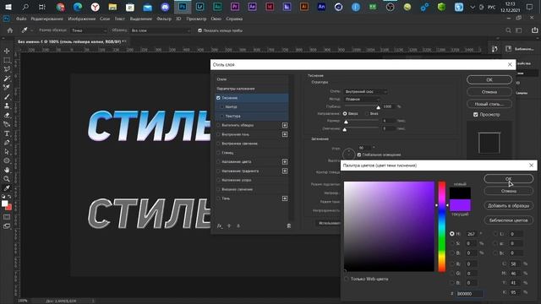Viewport: 541px width, 304px height.
Task: Click the Библиотеки цветов button
Action: point(509,220)
